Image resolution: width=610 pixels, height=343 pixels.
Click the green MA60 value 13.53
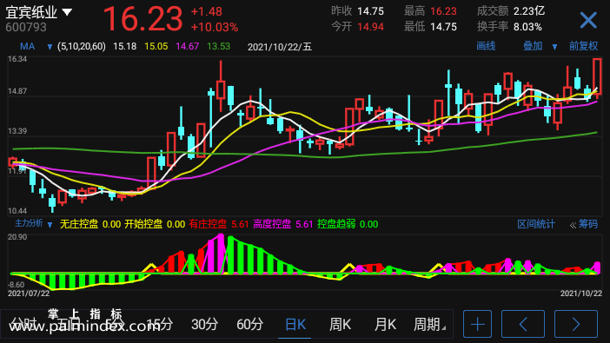click(x=218, y=47)
